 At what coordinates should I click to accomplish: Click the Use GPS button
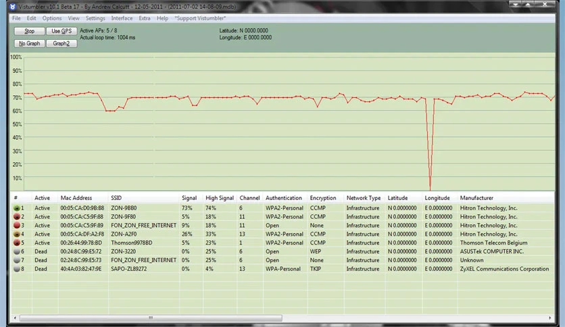pyautogui.click(x=62, y=31)
